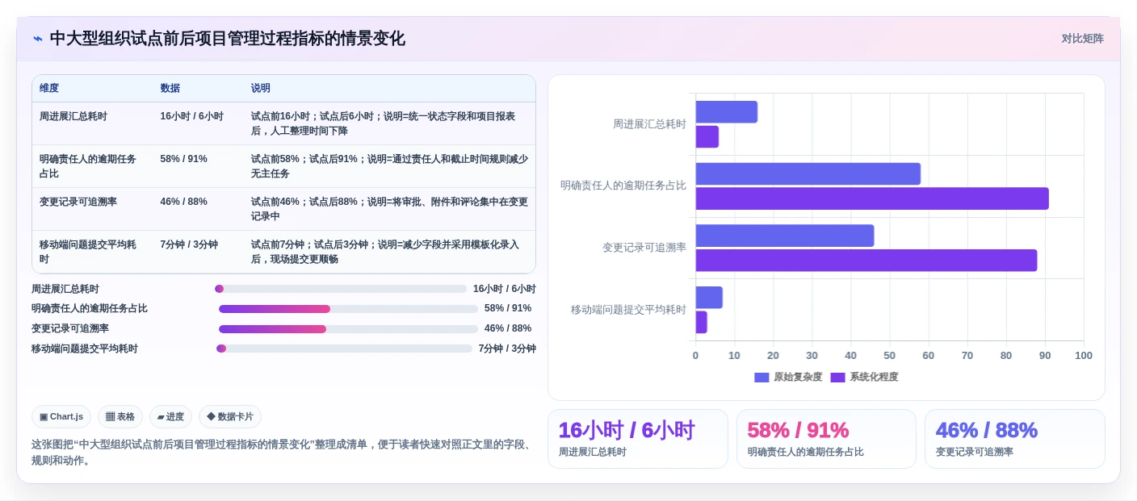Click the purple 明确责任人的逾期任务占比 chart bar

(x=872, y=198)
